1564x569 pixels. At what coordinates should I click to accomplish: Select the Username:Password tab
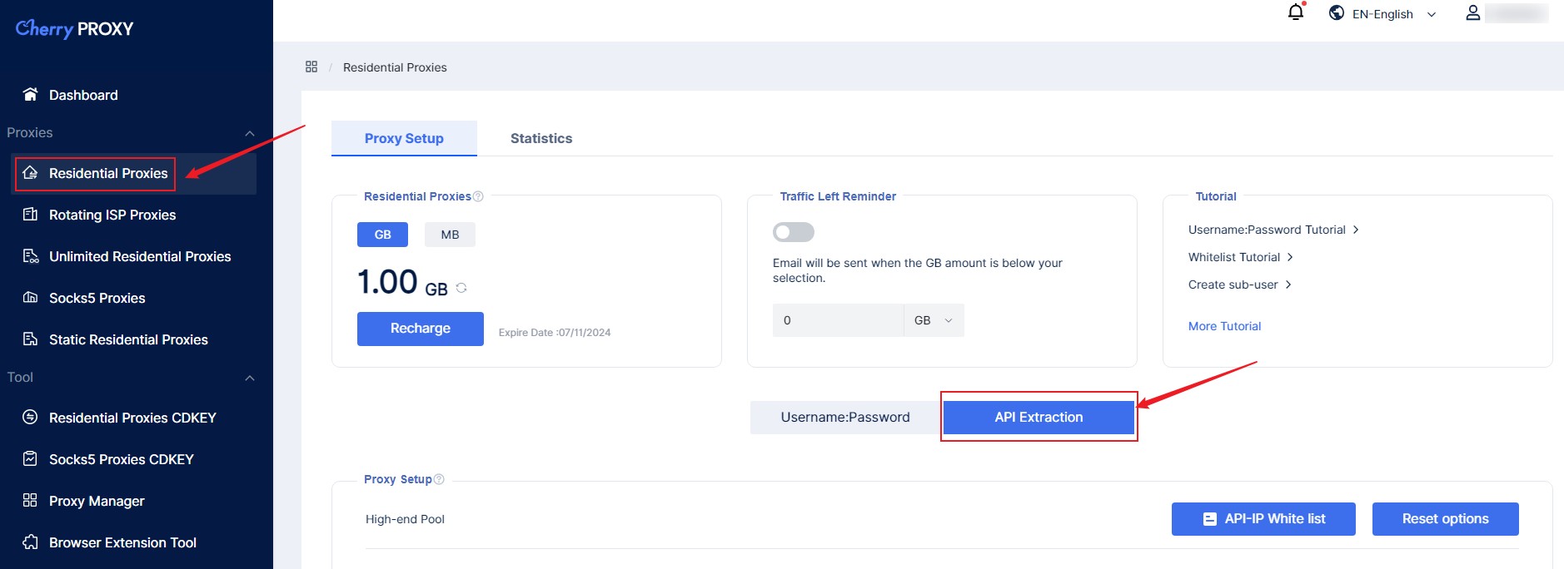click(844, 418)
